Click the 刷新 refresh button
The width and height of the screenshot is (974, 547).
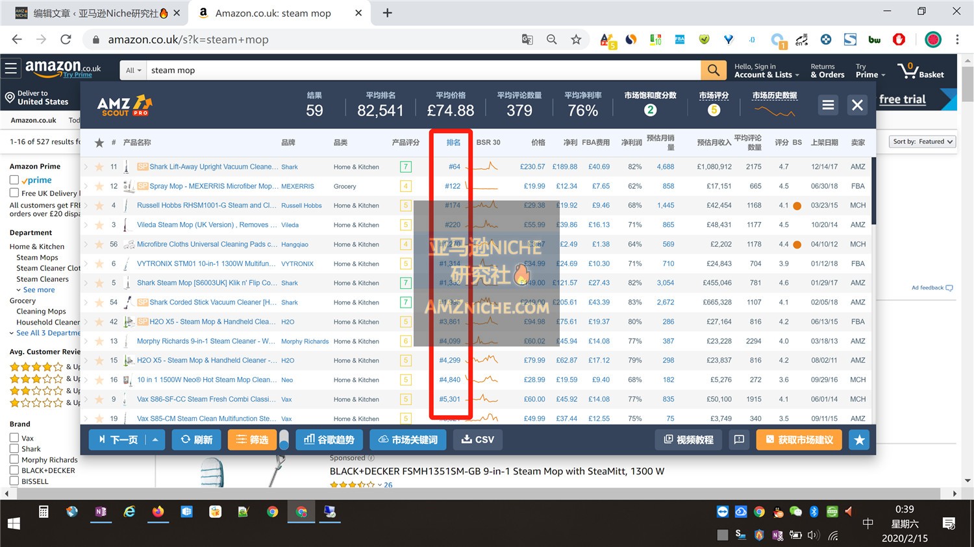(x=197, y=440)
